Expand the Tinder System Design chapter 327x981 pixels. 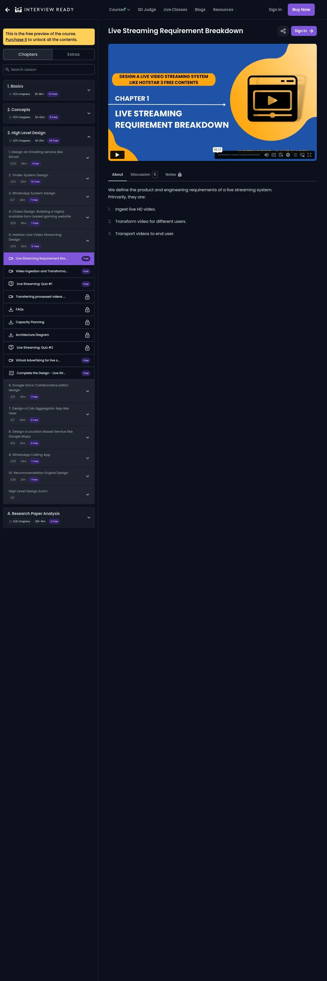(49, 178)
